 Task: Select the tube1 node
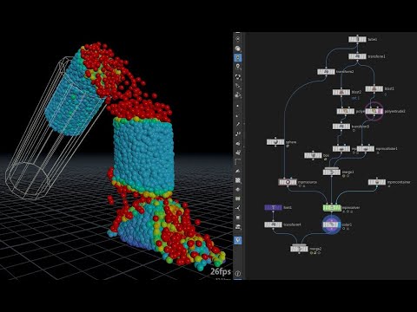pyautogui.click(x=357, y=39)
